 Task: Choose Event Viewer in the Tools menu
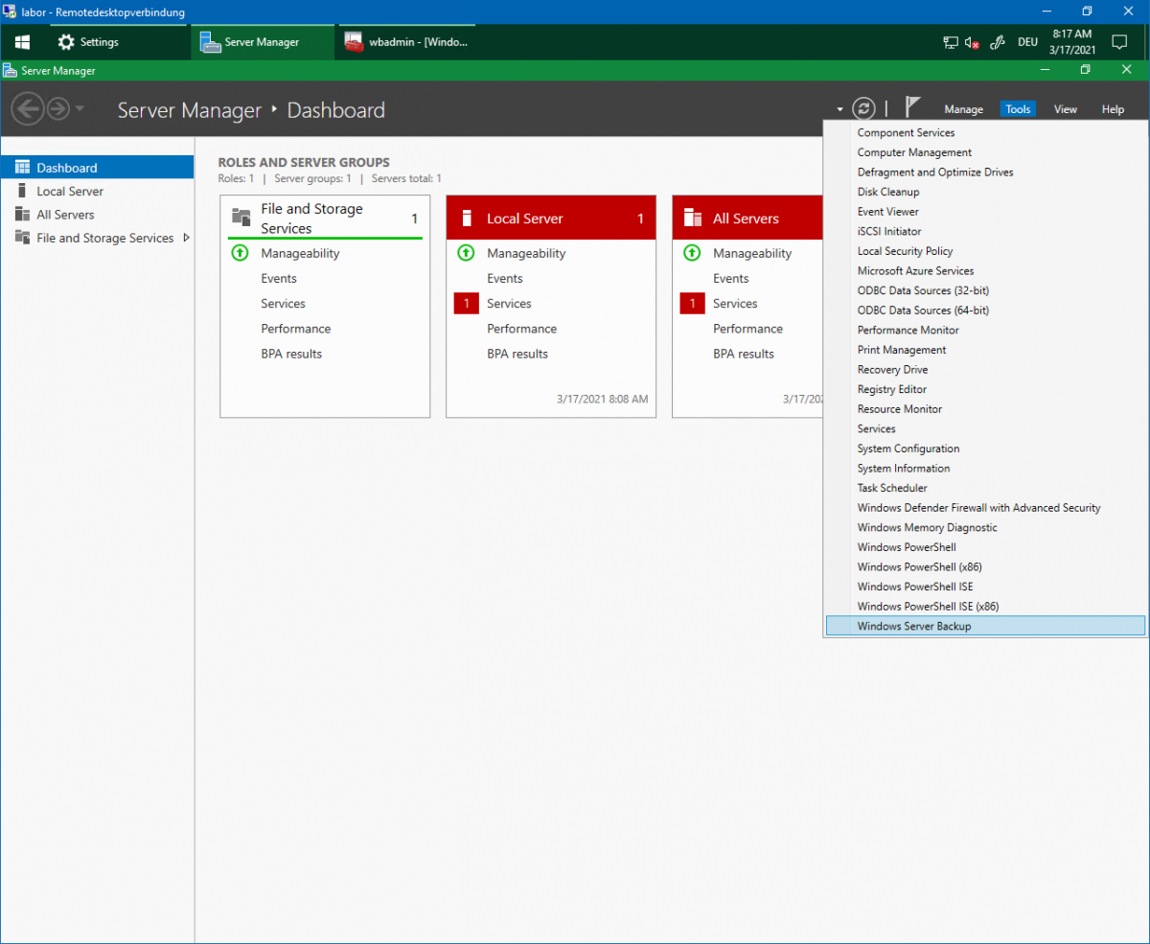pos(887,212)
